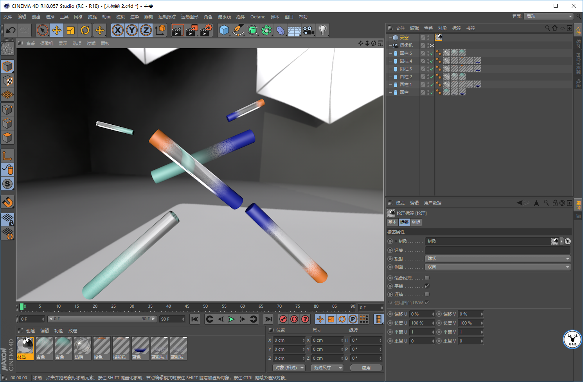Screen dimensions: 583x382
Task: Select the Move tool in top toolbar
Action: 57,30
